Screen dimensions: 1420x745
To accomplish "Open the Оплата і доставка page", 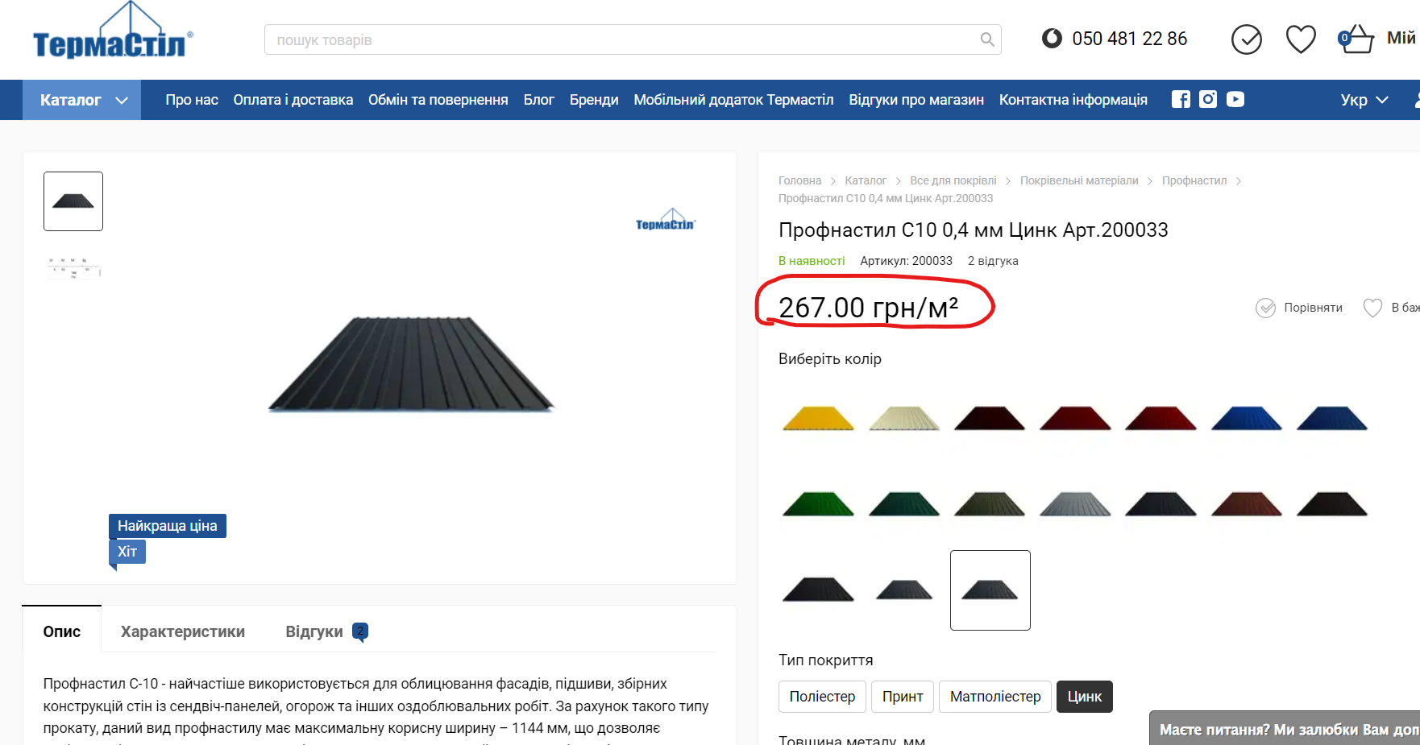I will (x=293, y=100).
